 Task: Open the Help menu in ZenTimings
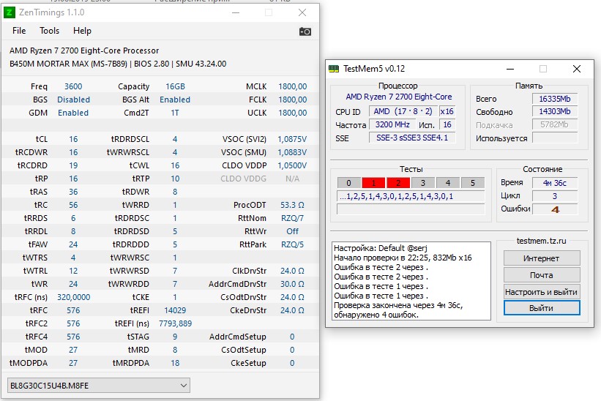tap(82, 31)
